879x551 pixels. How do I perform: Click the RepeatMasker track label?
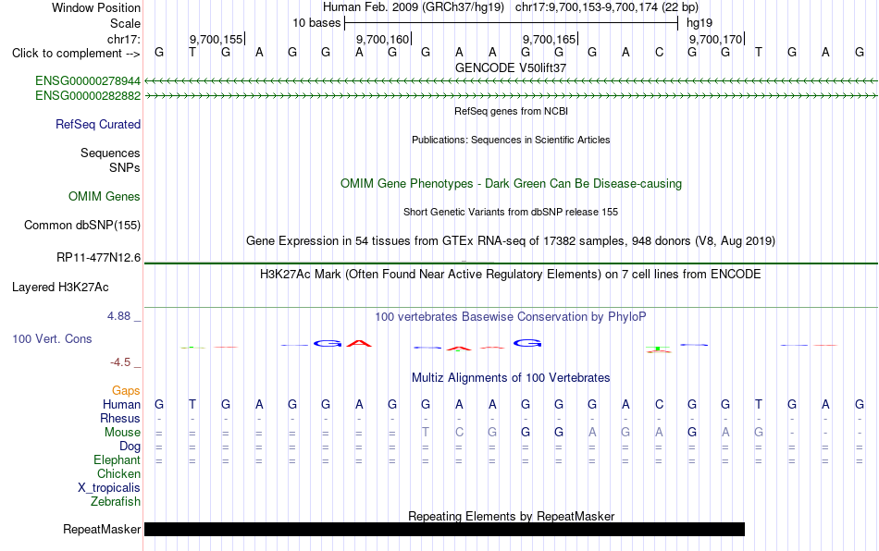[x=102, y=529]
